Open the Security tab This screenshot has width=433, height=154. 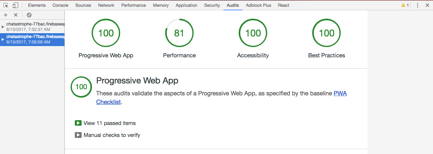click(x=212, y=5)
